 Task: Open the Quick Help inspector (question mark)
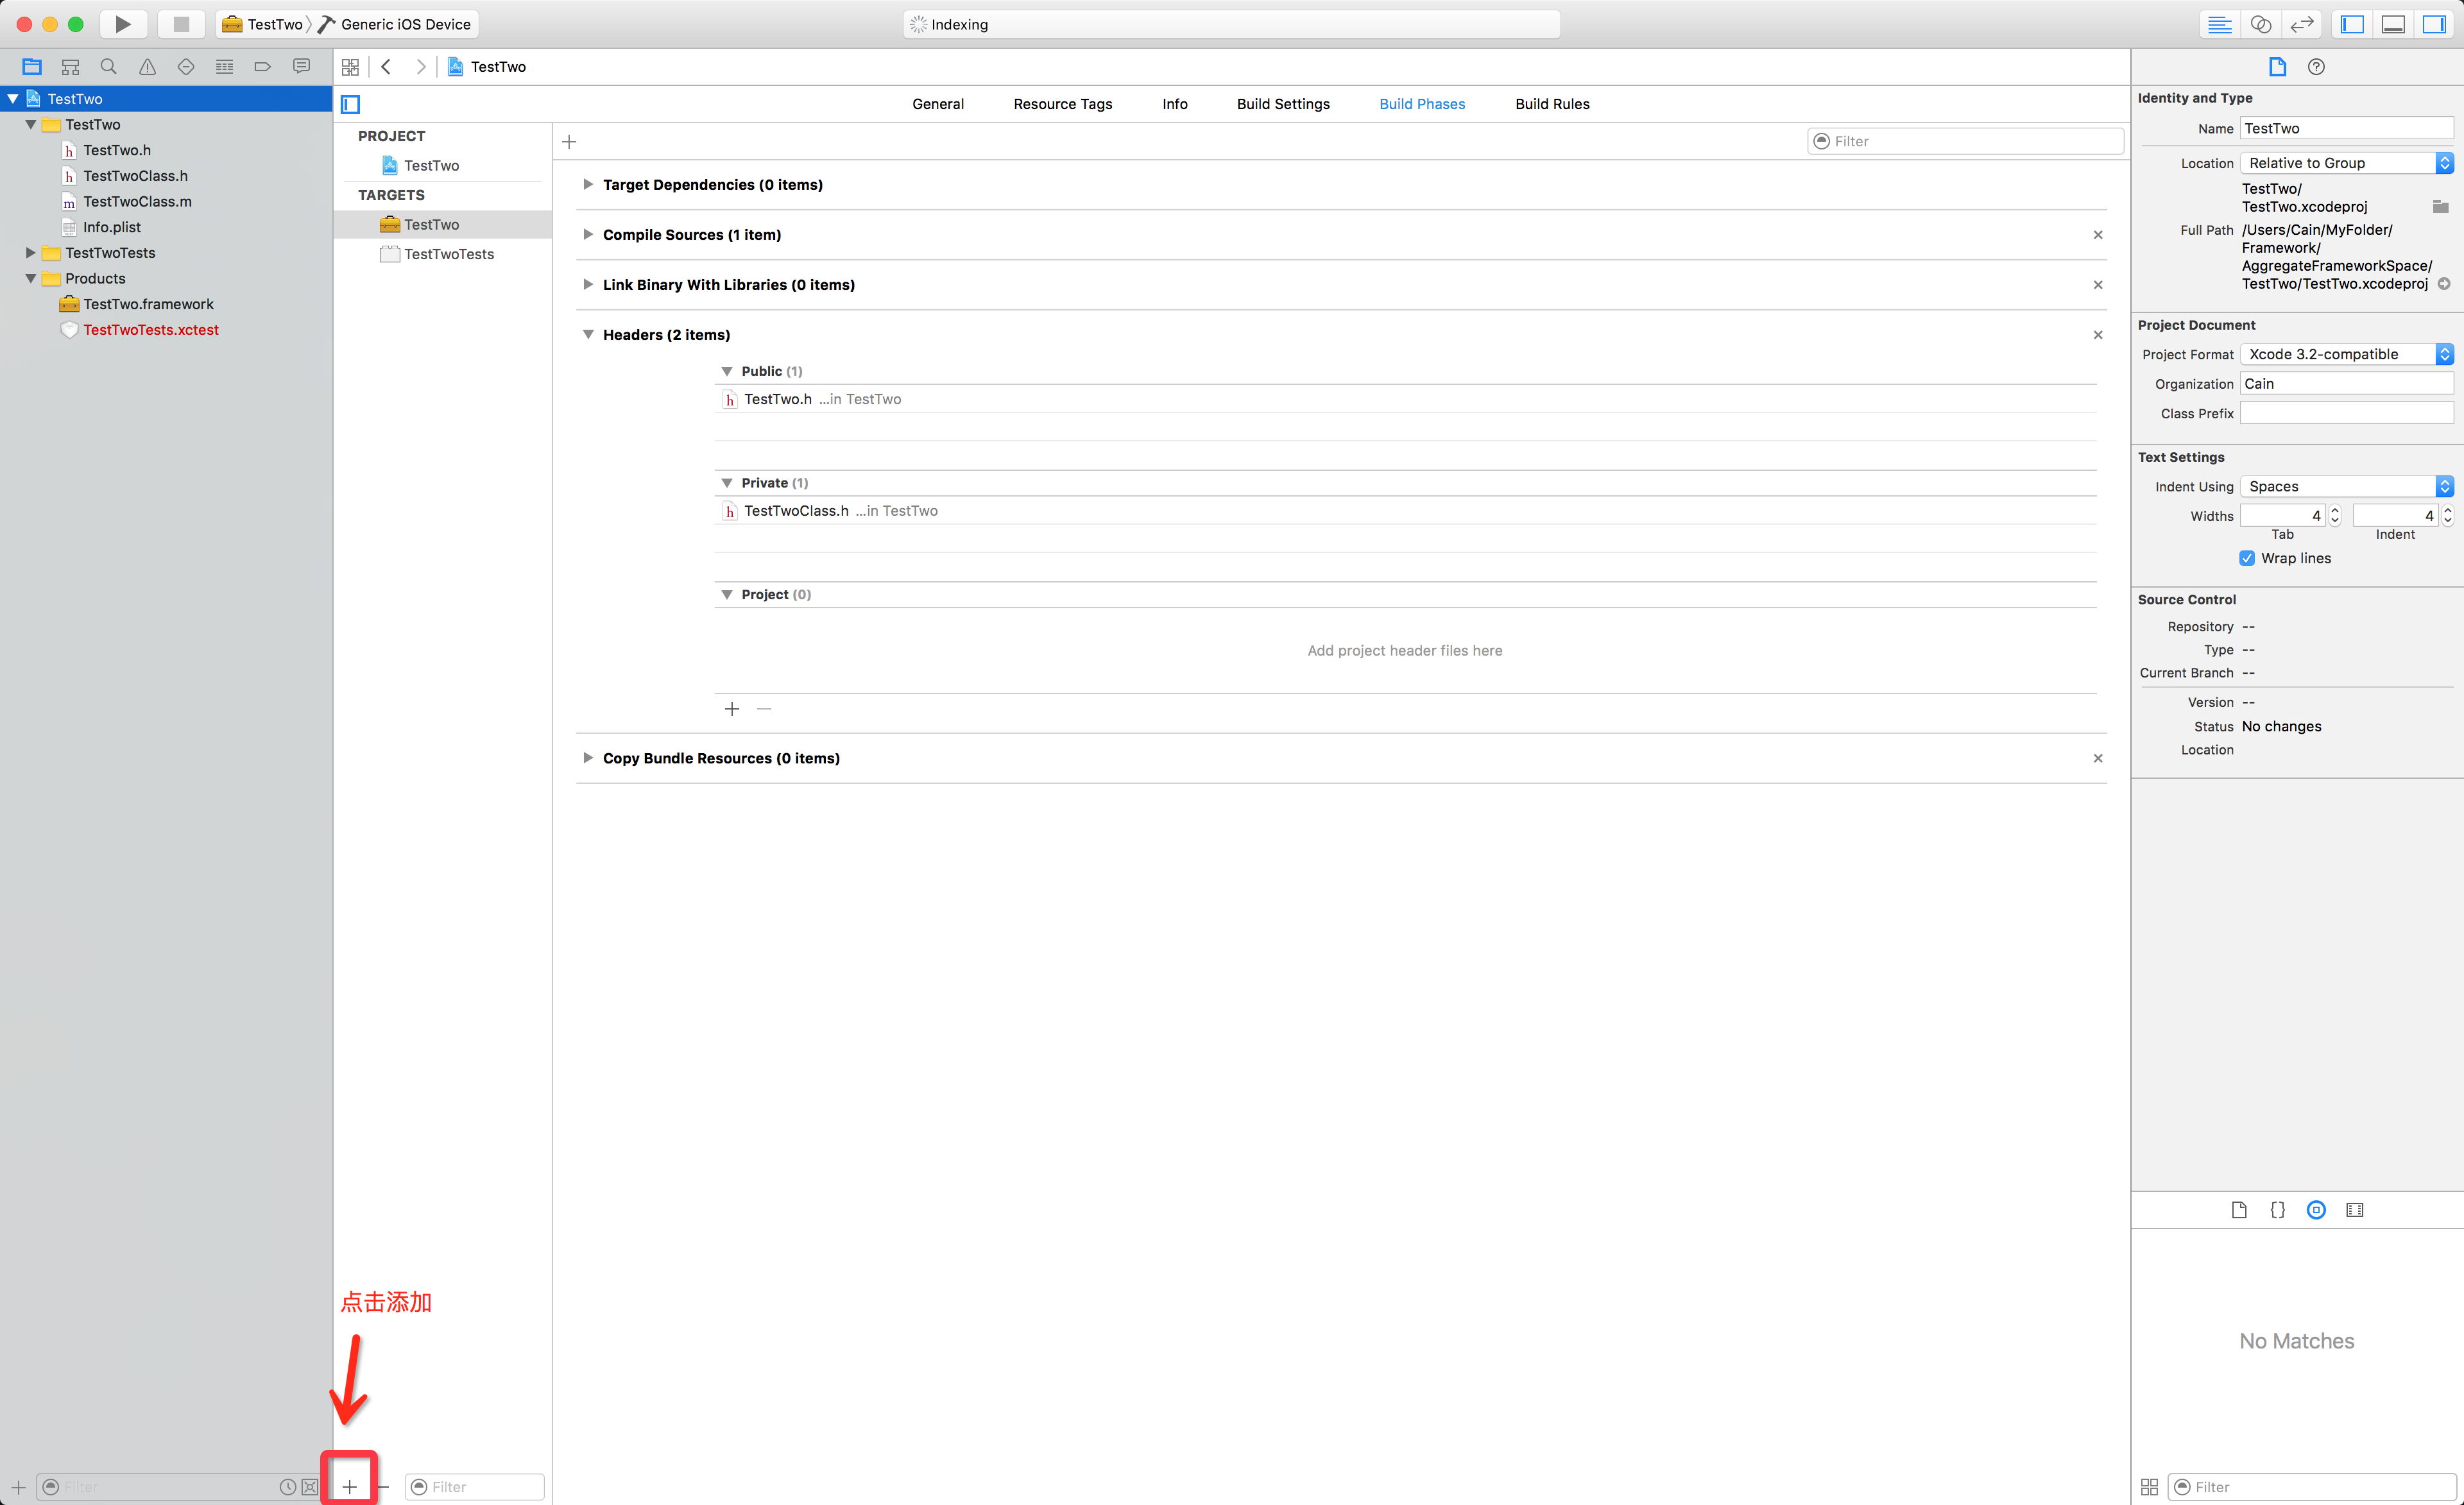click(x=2316, y=67)
